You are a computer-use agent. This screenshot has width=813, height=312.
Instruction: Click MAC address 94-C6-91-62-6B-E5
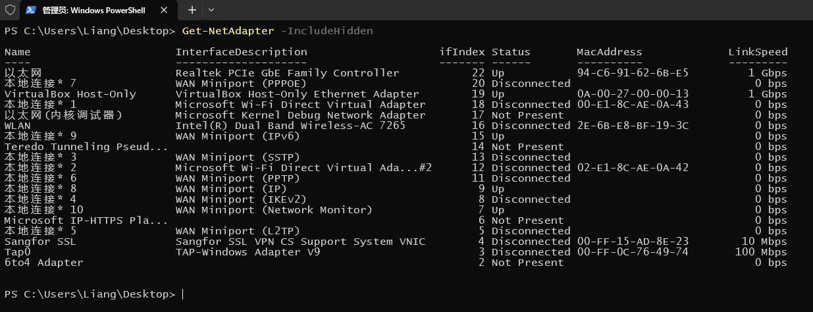click(x=633, y=73)
